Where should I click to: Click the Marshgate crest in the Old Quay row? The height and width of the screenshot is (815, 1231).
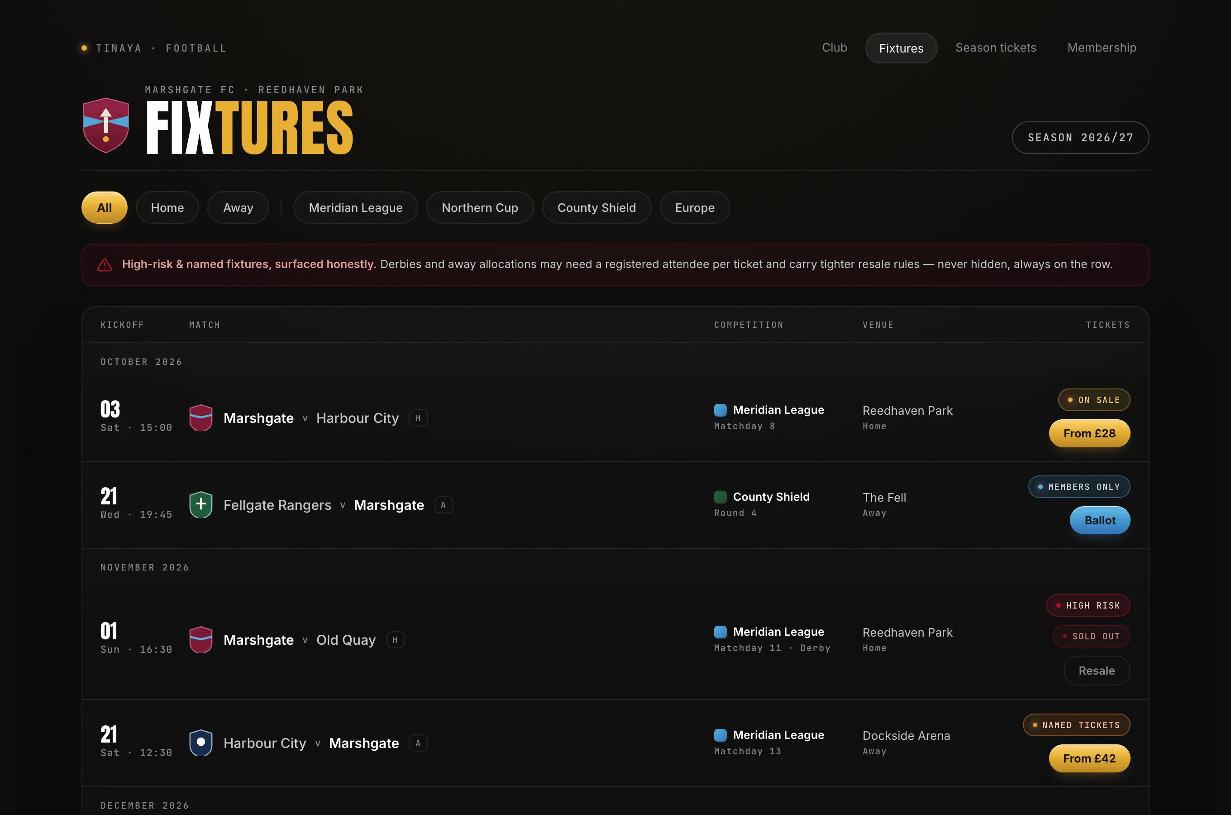click(201, 640)
